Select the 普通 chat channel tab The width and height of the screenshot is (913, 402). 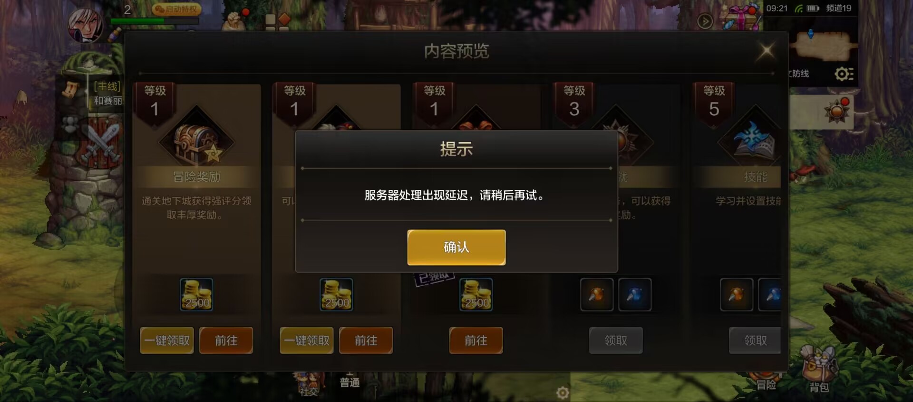[350, 382]
